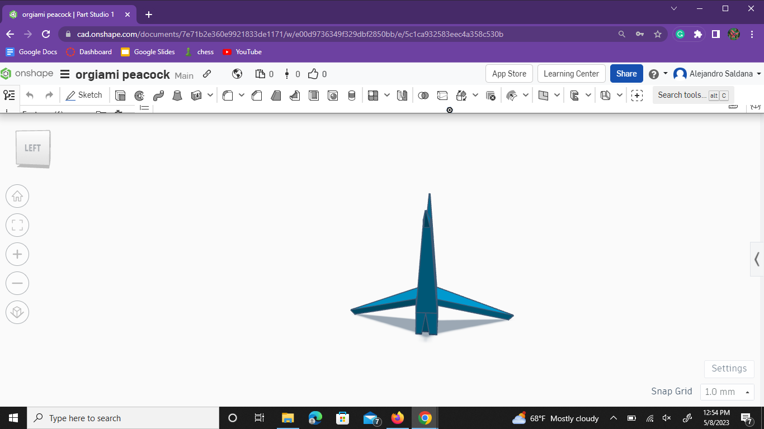
Task: Click the Boolean feature icon
Action: (x=423, y=95)
